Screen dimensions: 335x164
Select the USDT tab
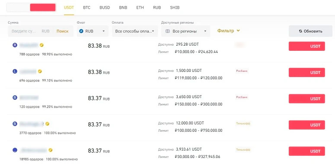point(69,7)
